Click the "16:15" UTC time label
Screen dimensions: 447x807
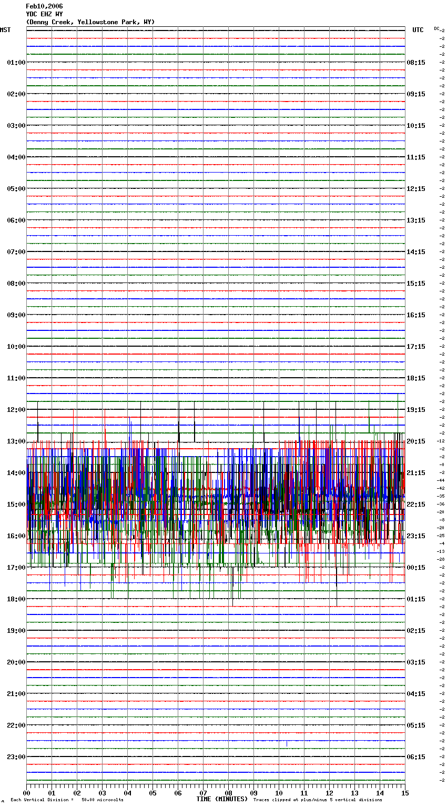click(x=416, y=315)
